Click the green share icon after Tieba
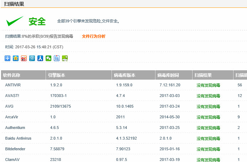Screen dimensions: 247x162 (x=65, y=58)
